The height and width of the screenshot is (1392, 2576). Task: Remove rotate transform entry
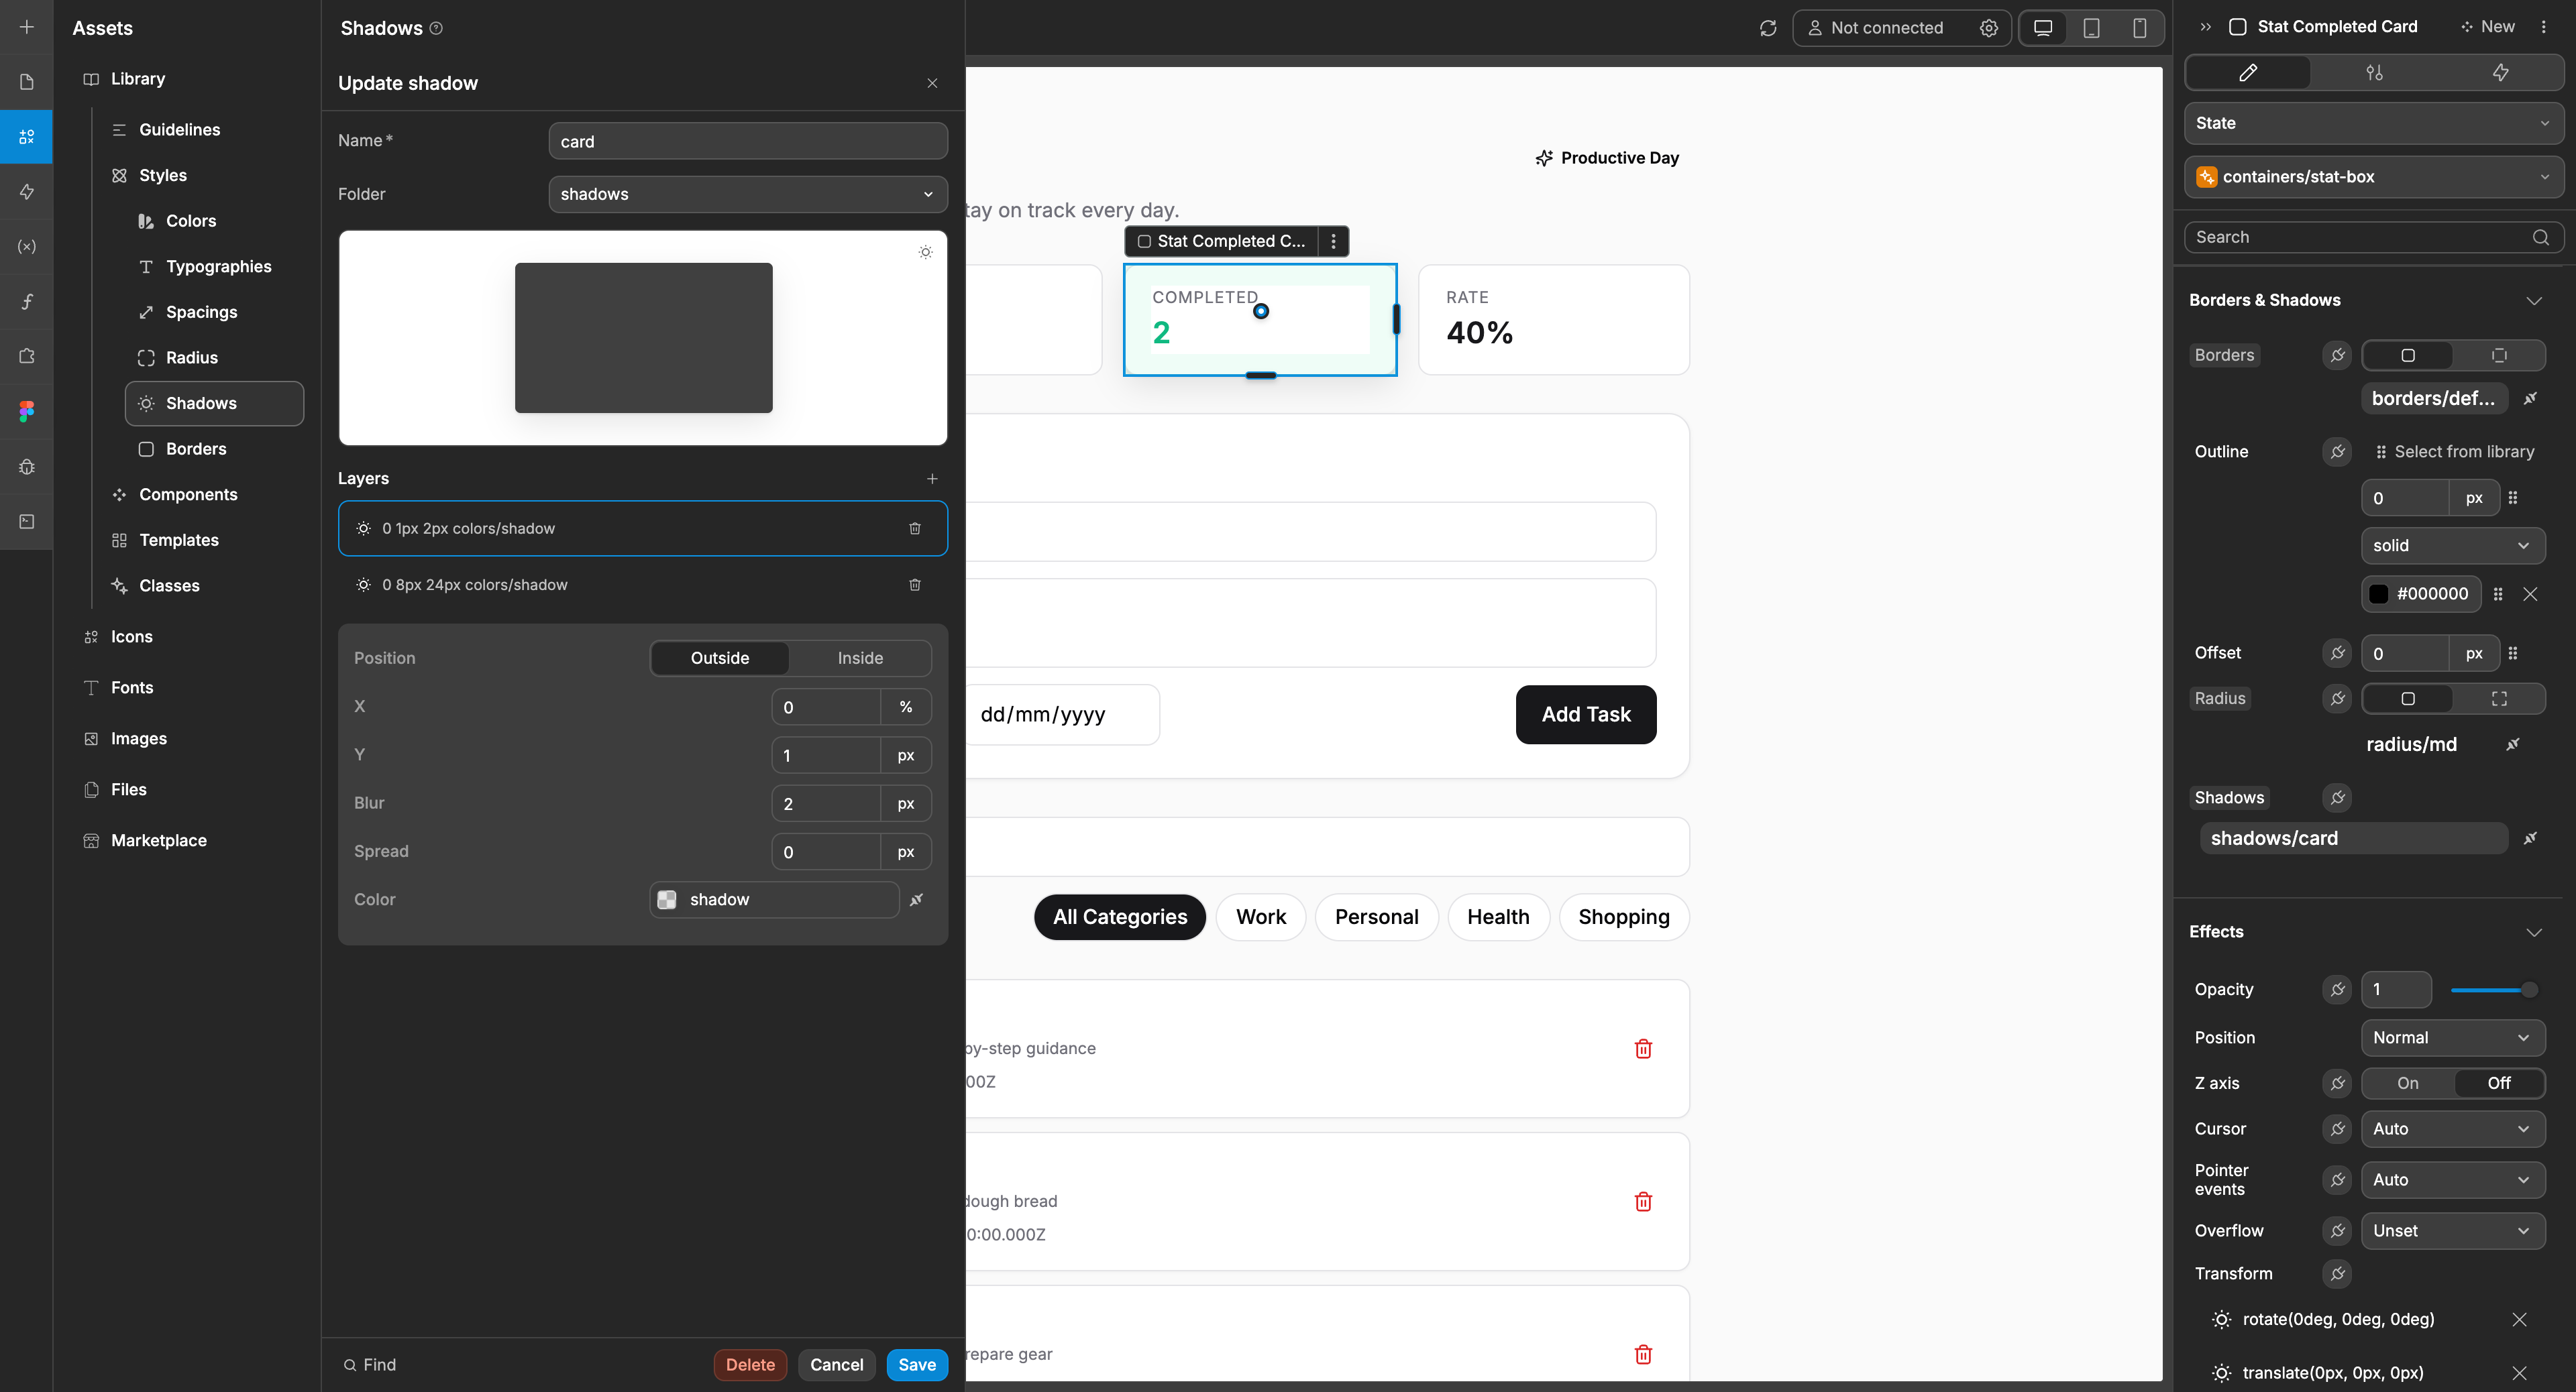pos(2519,1319)
